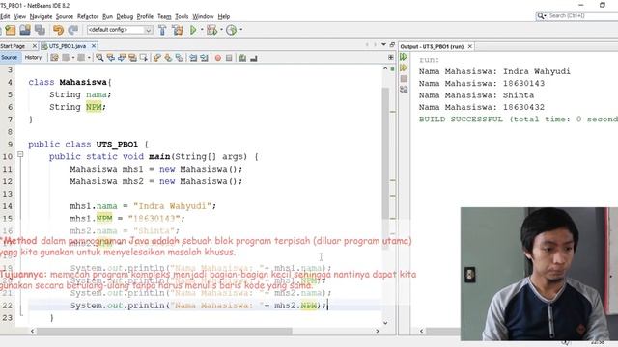This screenshot has width=618, height=347.
Task: Expand Debug Project dropdown arrow
Action: pyautogui.click(x=221, y=30)
